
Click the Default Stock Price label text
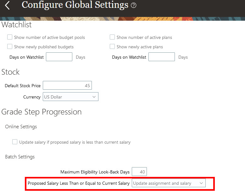coord(23,86)
